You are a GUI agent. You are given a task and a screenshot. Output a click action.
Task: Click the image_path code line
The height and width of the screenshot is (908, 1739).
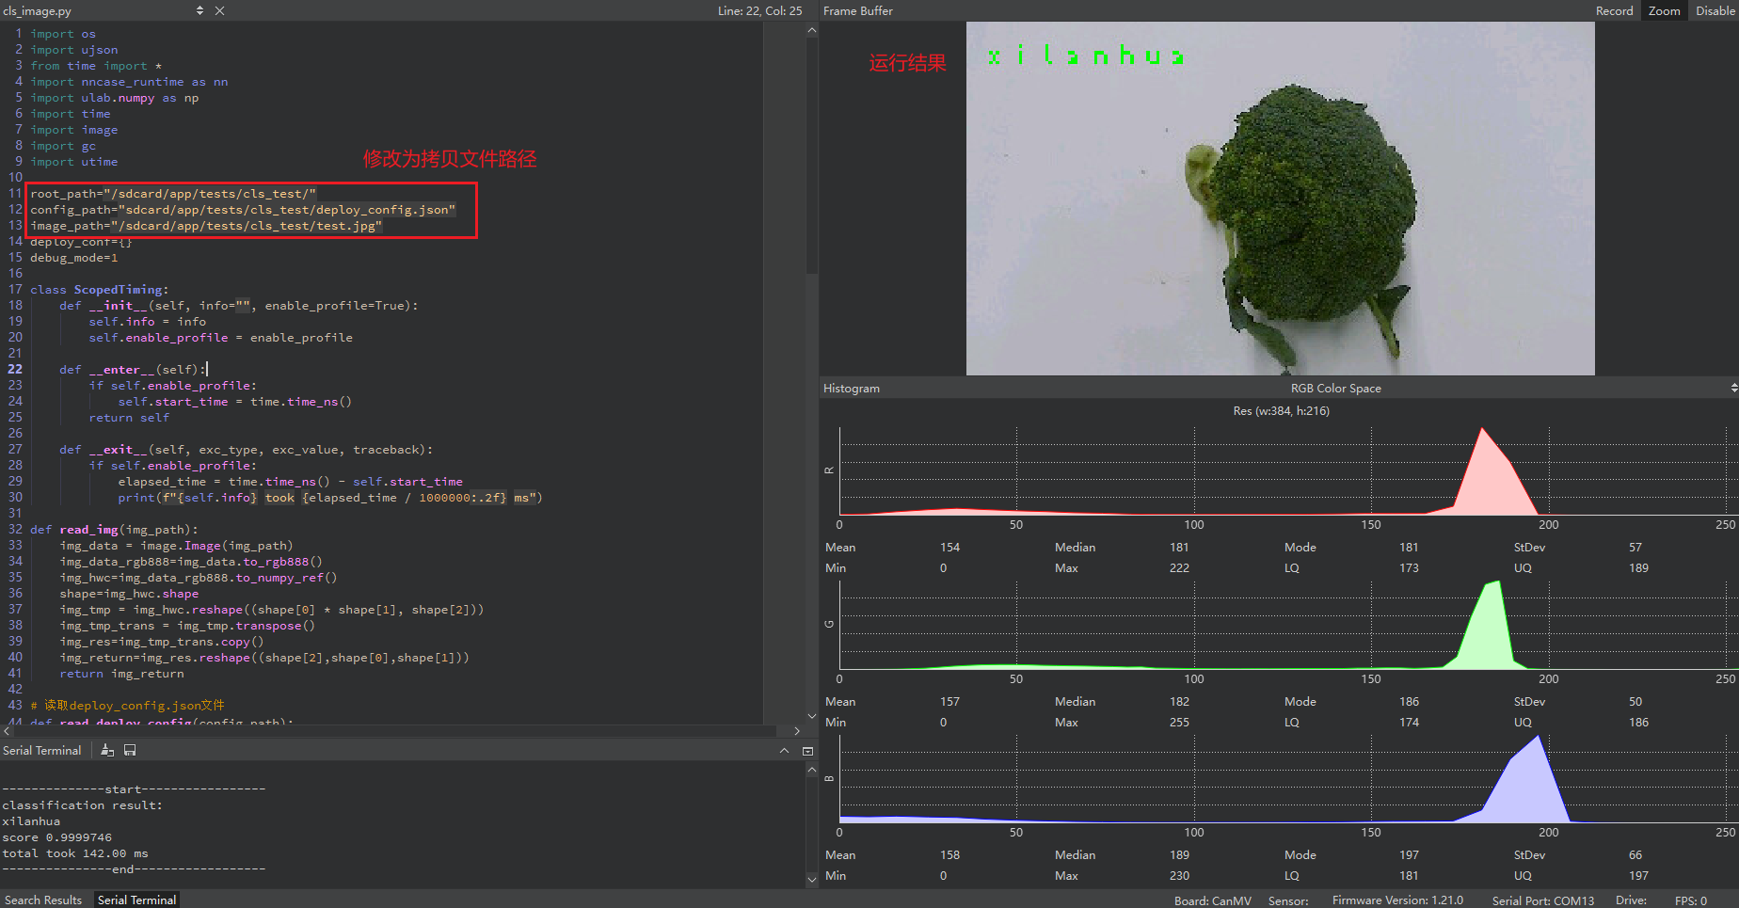coord(206,226)
